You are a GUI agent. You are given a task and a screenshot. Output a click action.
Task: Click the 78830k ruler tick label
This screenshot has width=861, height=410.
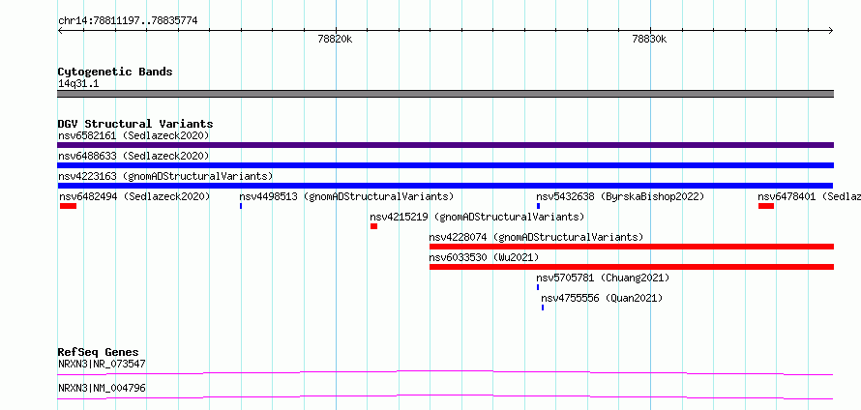point(649,39)
